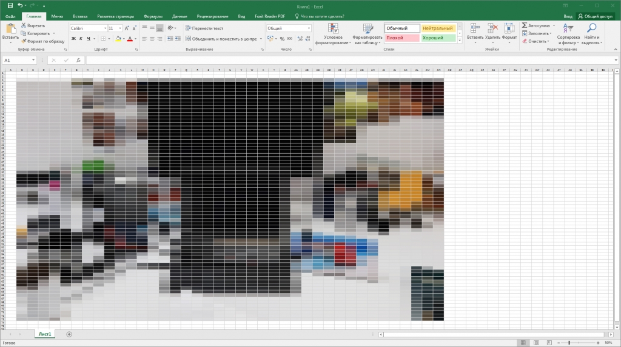This screenshot has height=347, width=621.
Task: Open Найти и выделить menu
Action: (592, 34)
